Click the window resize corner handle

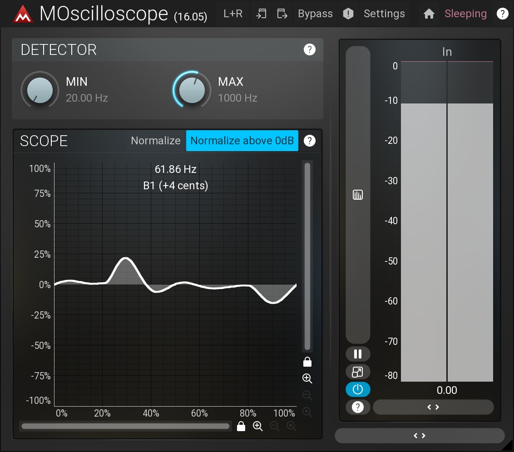click(509, 447)
